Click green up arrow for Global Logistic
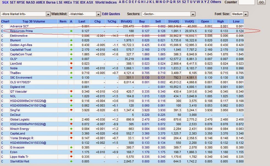The image size is (270, 166). (71, 119)
